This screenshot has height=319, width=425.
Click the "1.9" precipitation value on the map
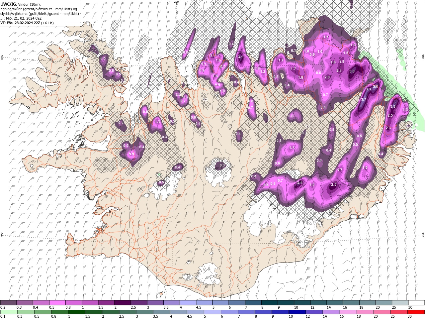point(341,62)
